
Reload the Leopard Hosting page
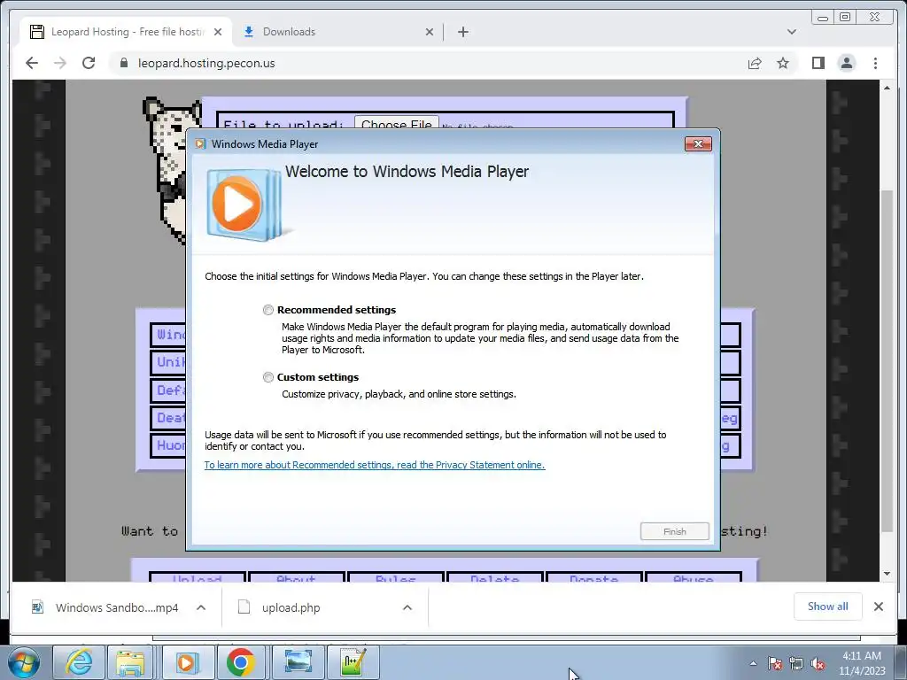(89, 63)
